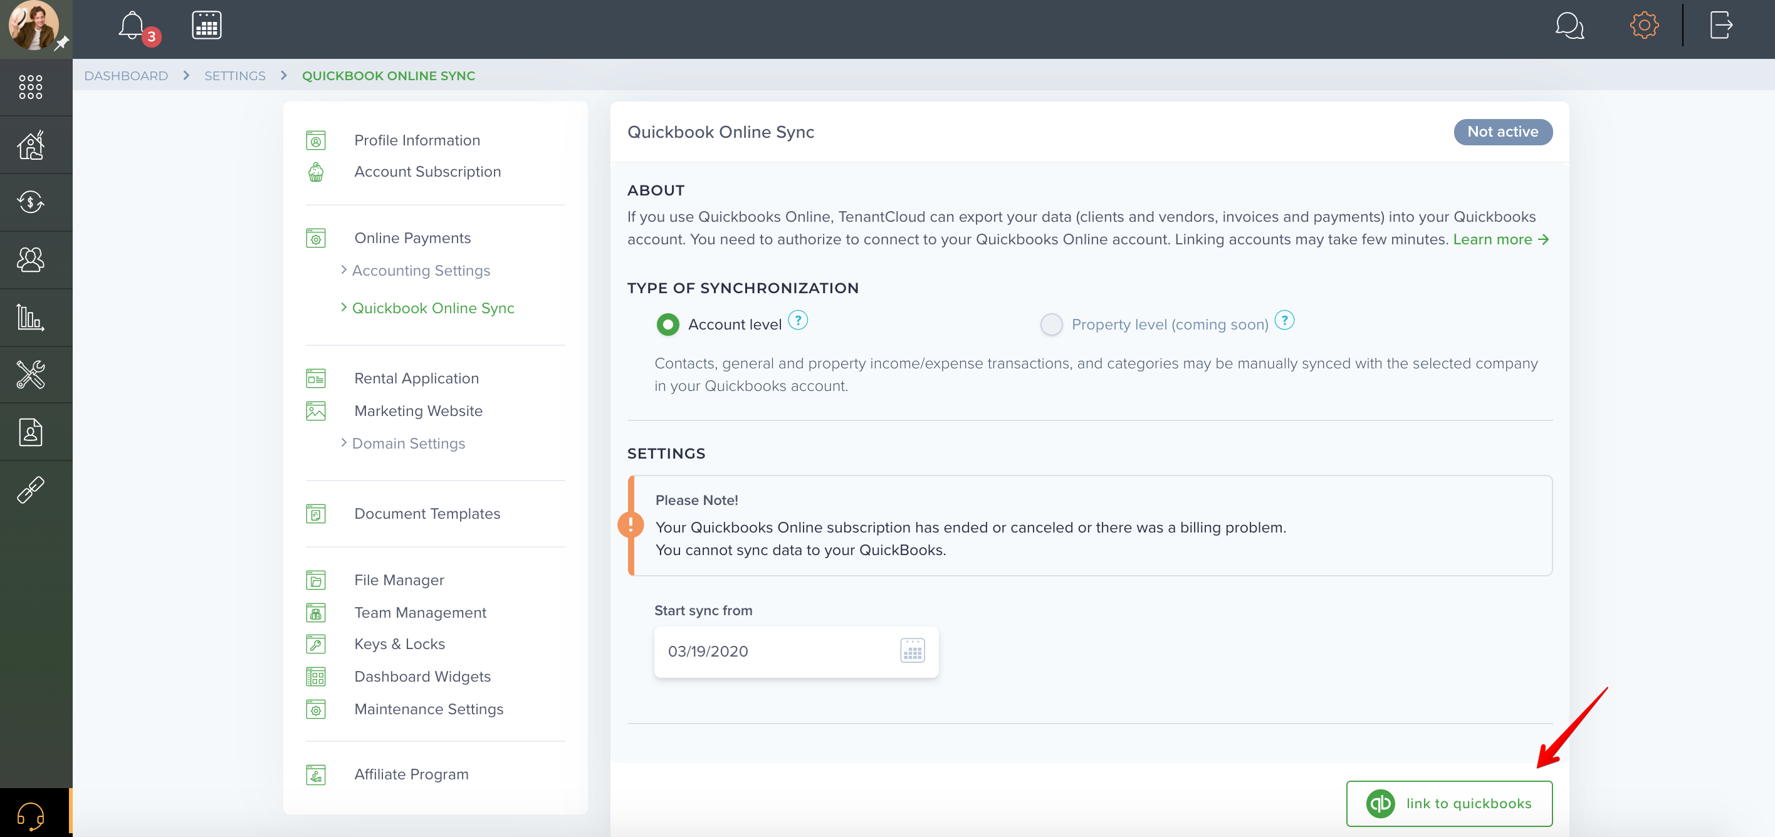Viewport: 1775px width, 837px height.
Task: Open Team Management settings
Action: 421,613
